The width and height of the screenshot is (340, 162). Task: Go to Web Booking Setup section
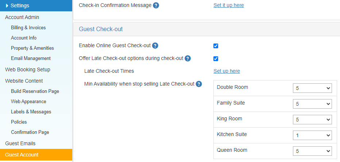(x=27, y=69)
